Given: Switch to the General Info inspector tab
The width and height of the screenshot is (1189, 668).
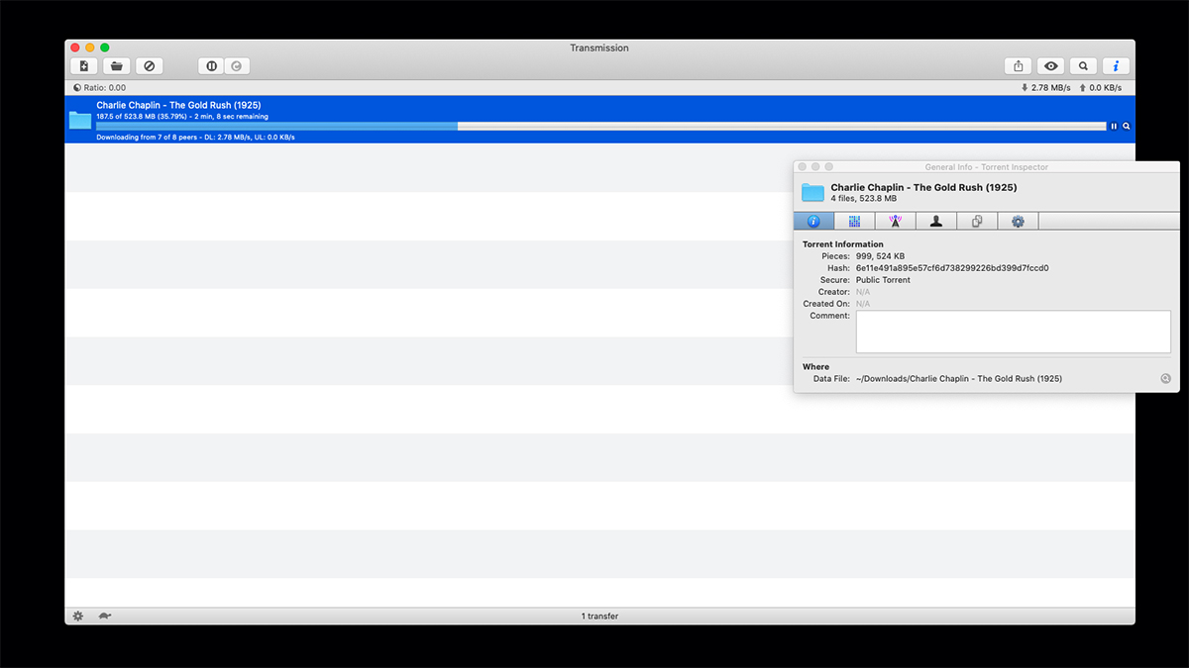Looking at the screenshot, I should (813, 222).
